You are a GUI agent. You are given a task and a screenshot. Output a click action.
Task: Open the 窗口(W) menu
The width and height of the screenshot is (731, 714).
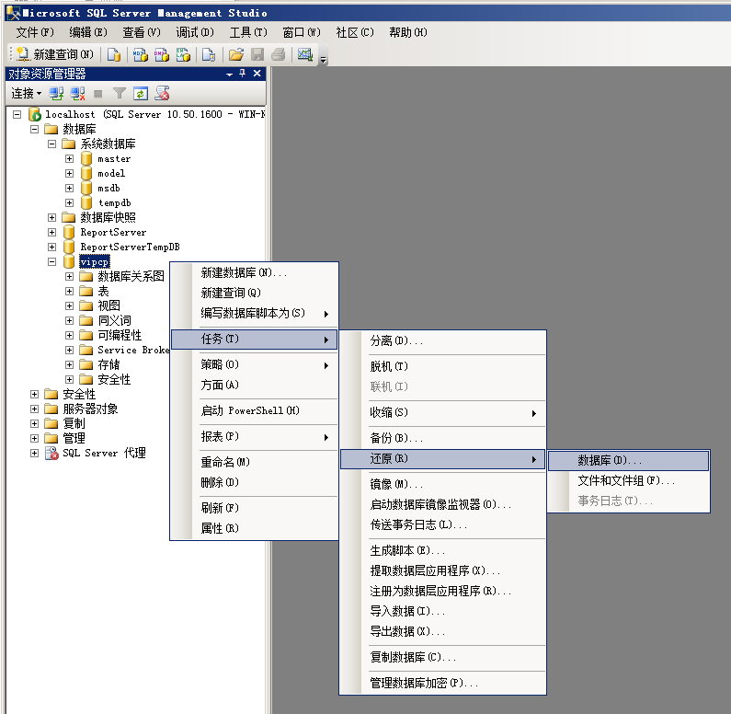coord(302,32)
